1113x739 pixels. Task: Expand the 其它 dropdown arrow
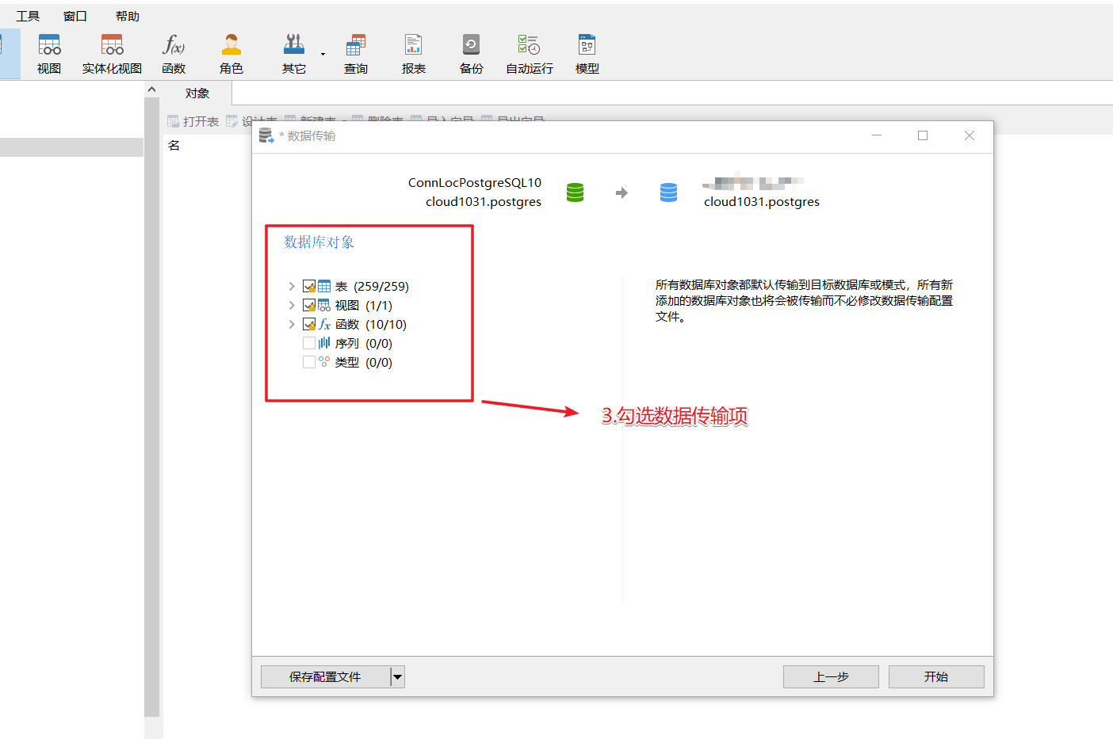[323, 55]
